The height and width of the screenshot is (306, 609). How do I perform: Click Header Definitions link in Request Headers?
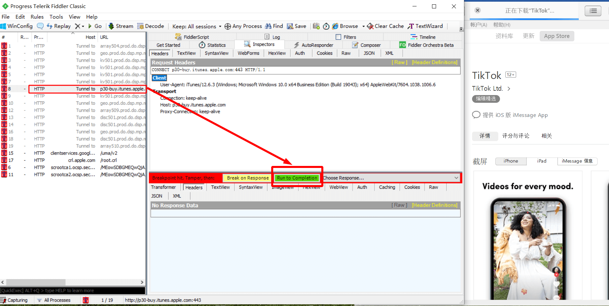point(435,62)
